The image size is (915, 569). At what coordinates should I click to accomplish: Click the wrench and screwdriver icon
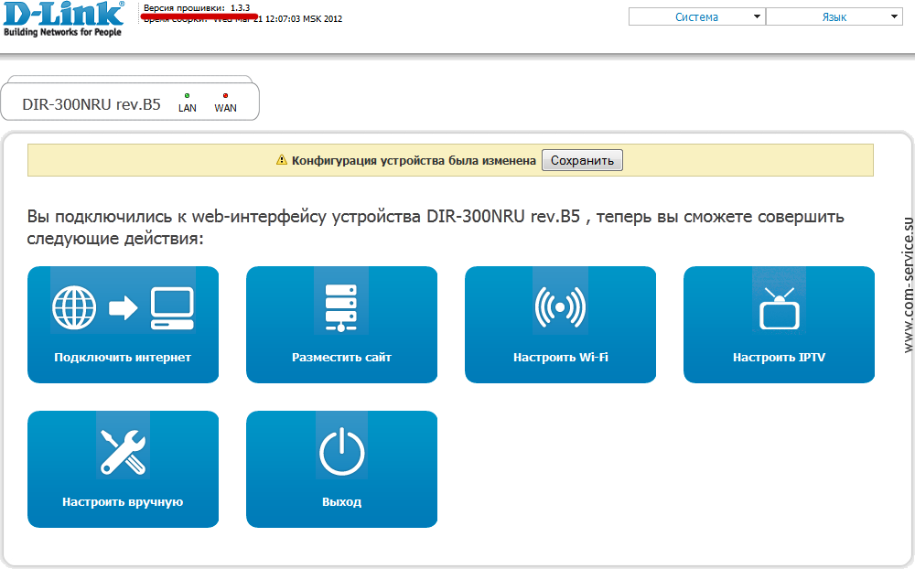pos(123,452)
